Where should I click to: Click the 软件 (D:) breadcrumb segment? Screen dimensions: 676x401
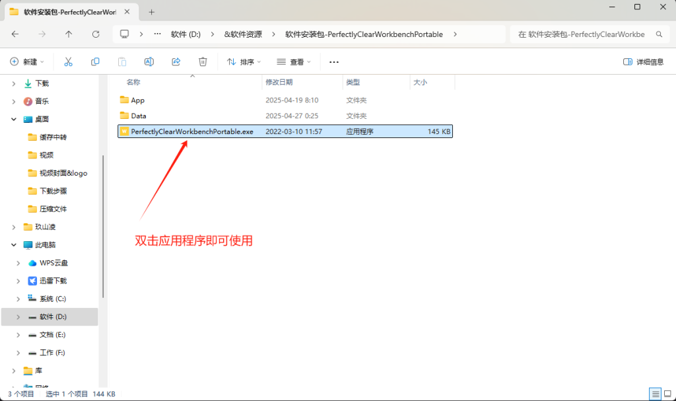[x=186, y=34]
